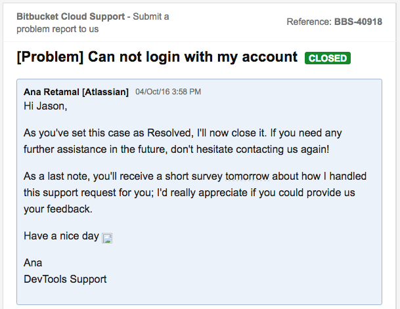Click the "Reference:" label
The image size is (400, 309).
pyautogui.click(x=309, y=22)
